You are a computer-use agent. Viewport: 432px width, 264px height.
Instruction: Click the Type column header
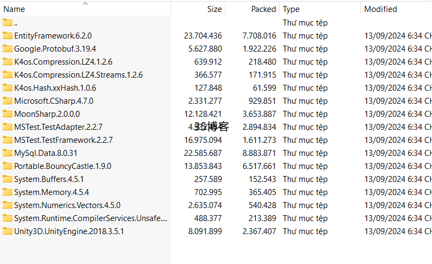[291, 9]
